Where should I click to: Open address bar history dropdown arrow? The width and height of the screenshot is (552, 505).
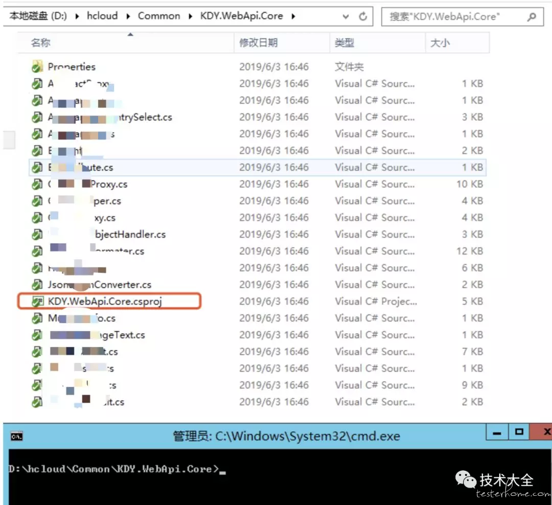tap(346, 16)
